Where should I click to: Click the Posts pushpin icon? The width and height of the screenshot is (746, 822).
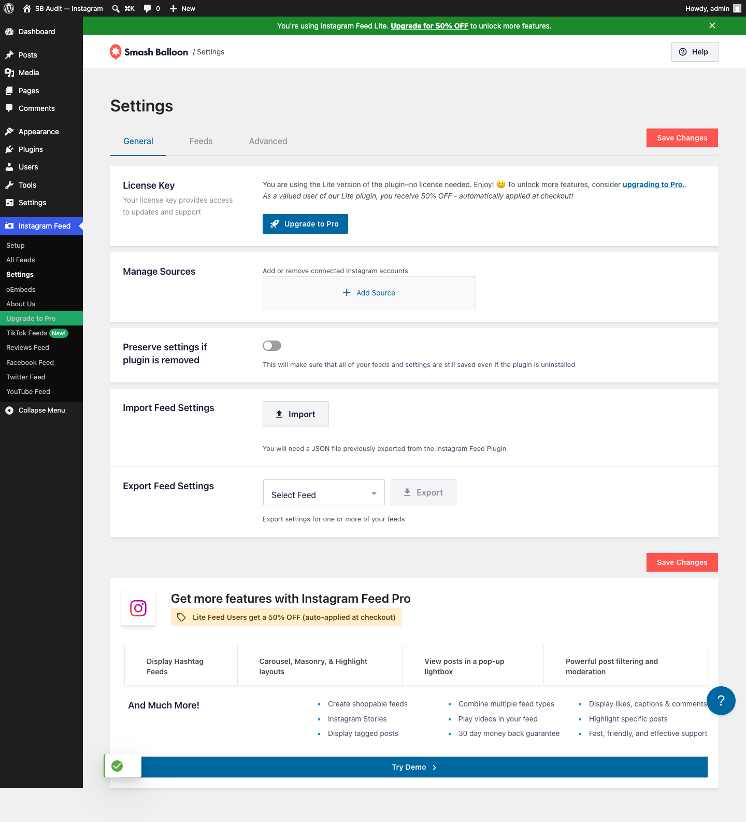(9, 55)
